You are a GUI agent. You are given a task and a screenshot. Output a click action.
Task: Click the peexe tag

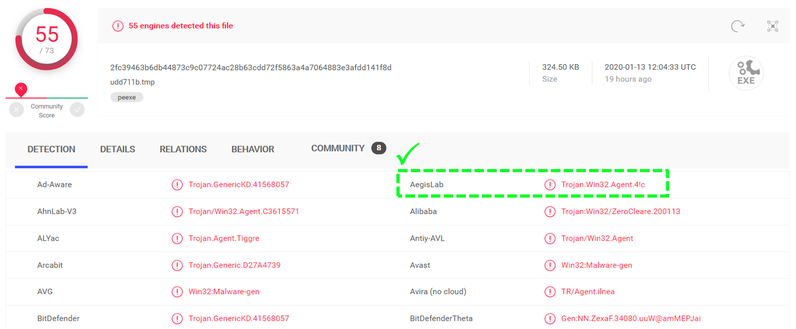point(127,97)
